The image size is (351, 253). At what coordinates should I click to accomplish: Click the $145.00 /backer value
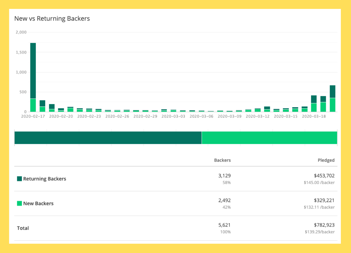[319, 183]
